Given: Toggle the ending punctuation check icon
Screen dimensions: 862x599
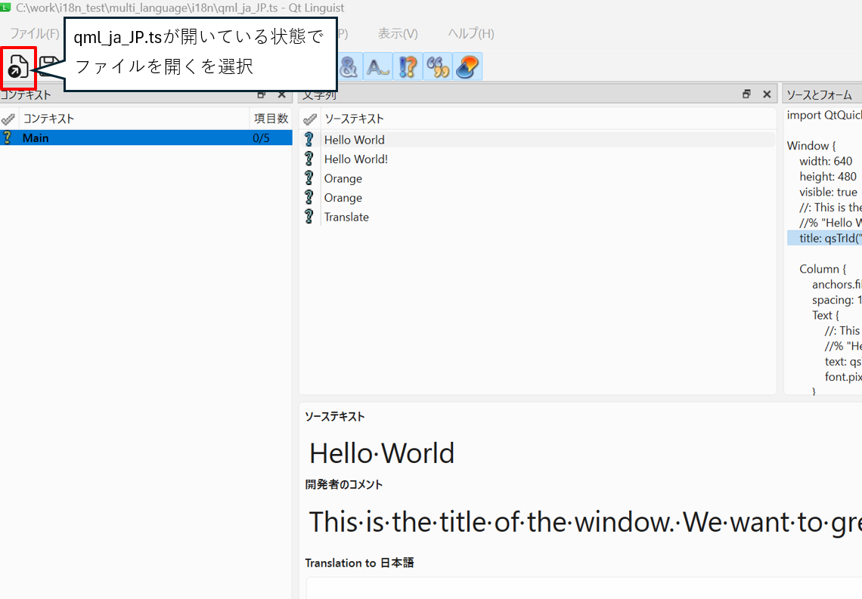Looking at the screenshot, I should 408,67.
